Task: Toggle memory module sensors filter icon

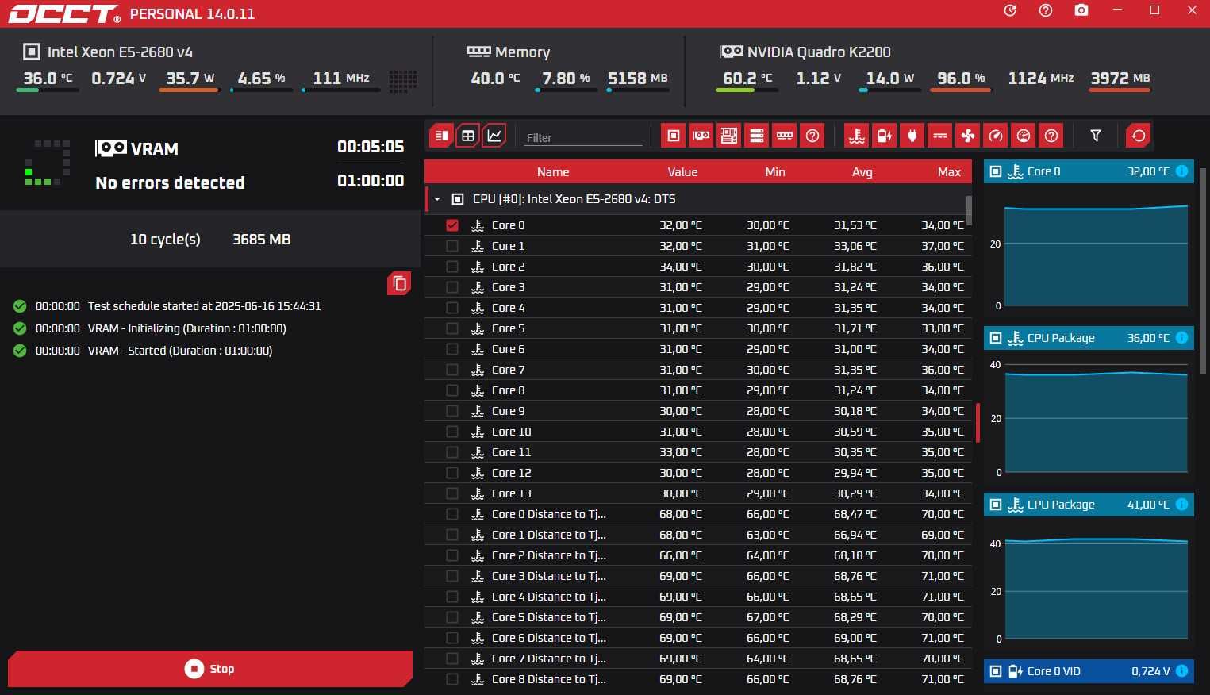Action: (x=785, y=136)
